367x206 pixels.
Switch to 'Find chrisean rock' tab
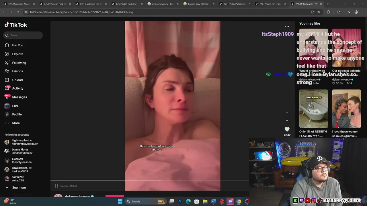point(55,4)
